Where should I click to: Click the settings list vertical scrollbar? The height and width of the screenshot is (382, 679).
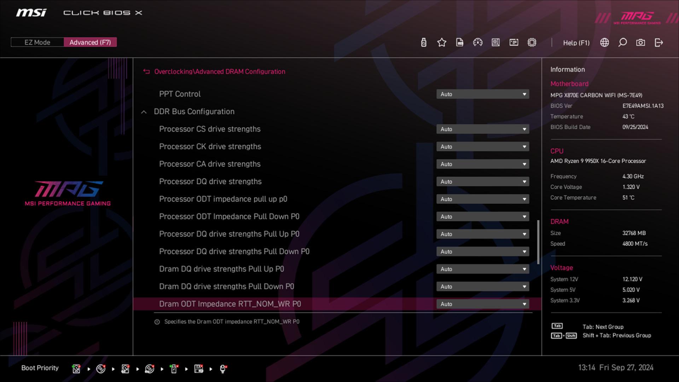538,242
